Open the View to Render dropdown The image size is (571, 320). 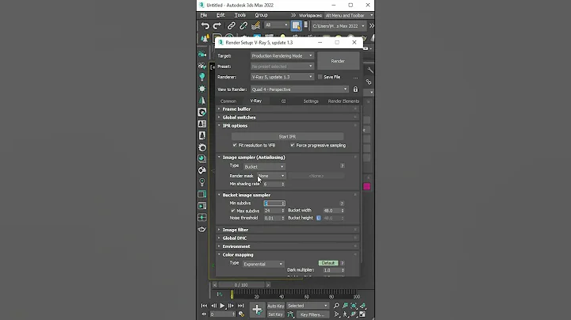click(x=299, y=89)
